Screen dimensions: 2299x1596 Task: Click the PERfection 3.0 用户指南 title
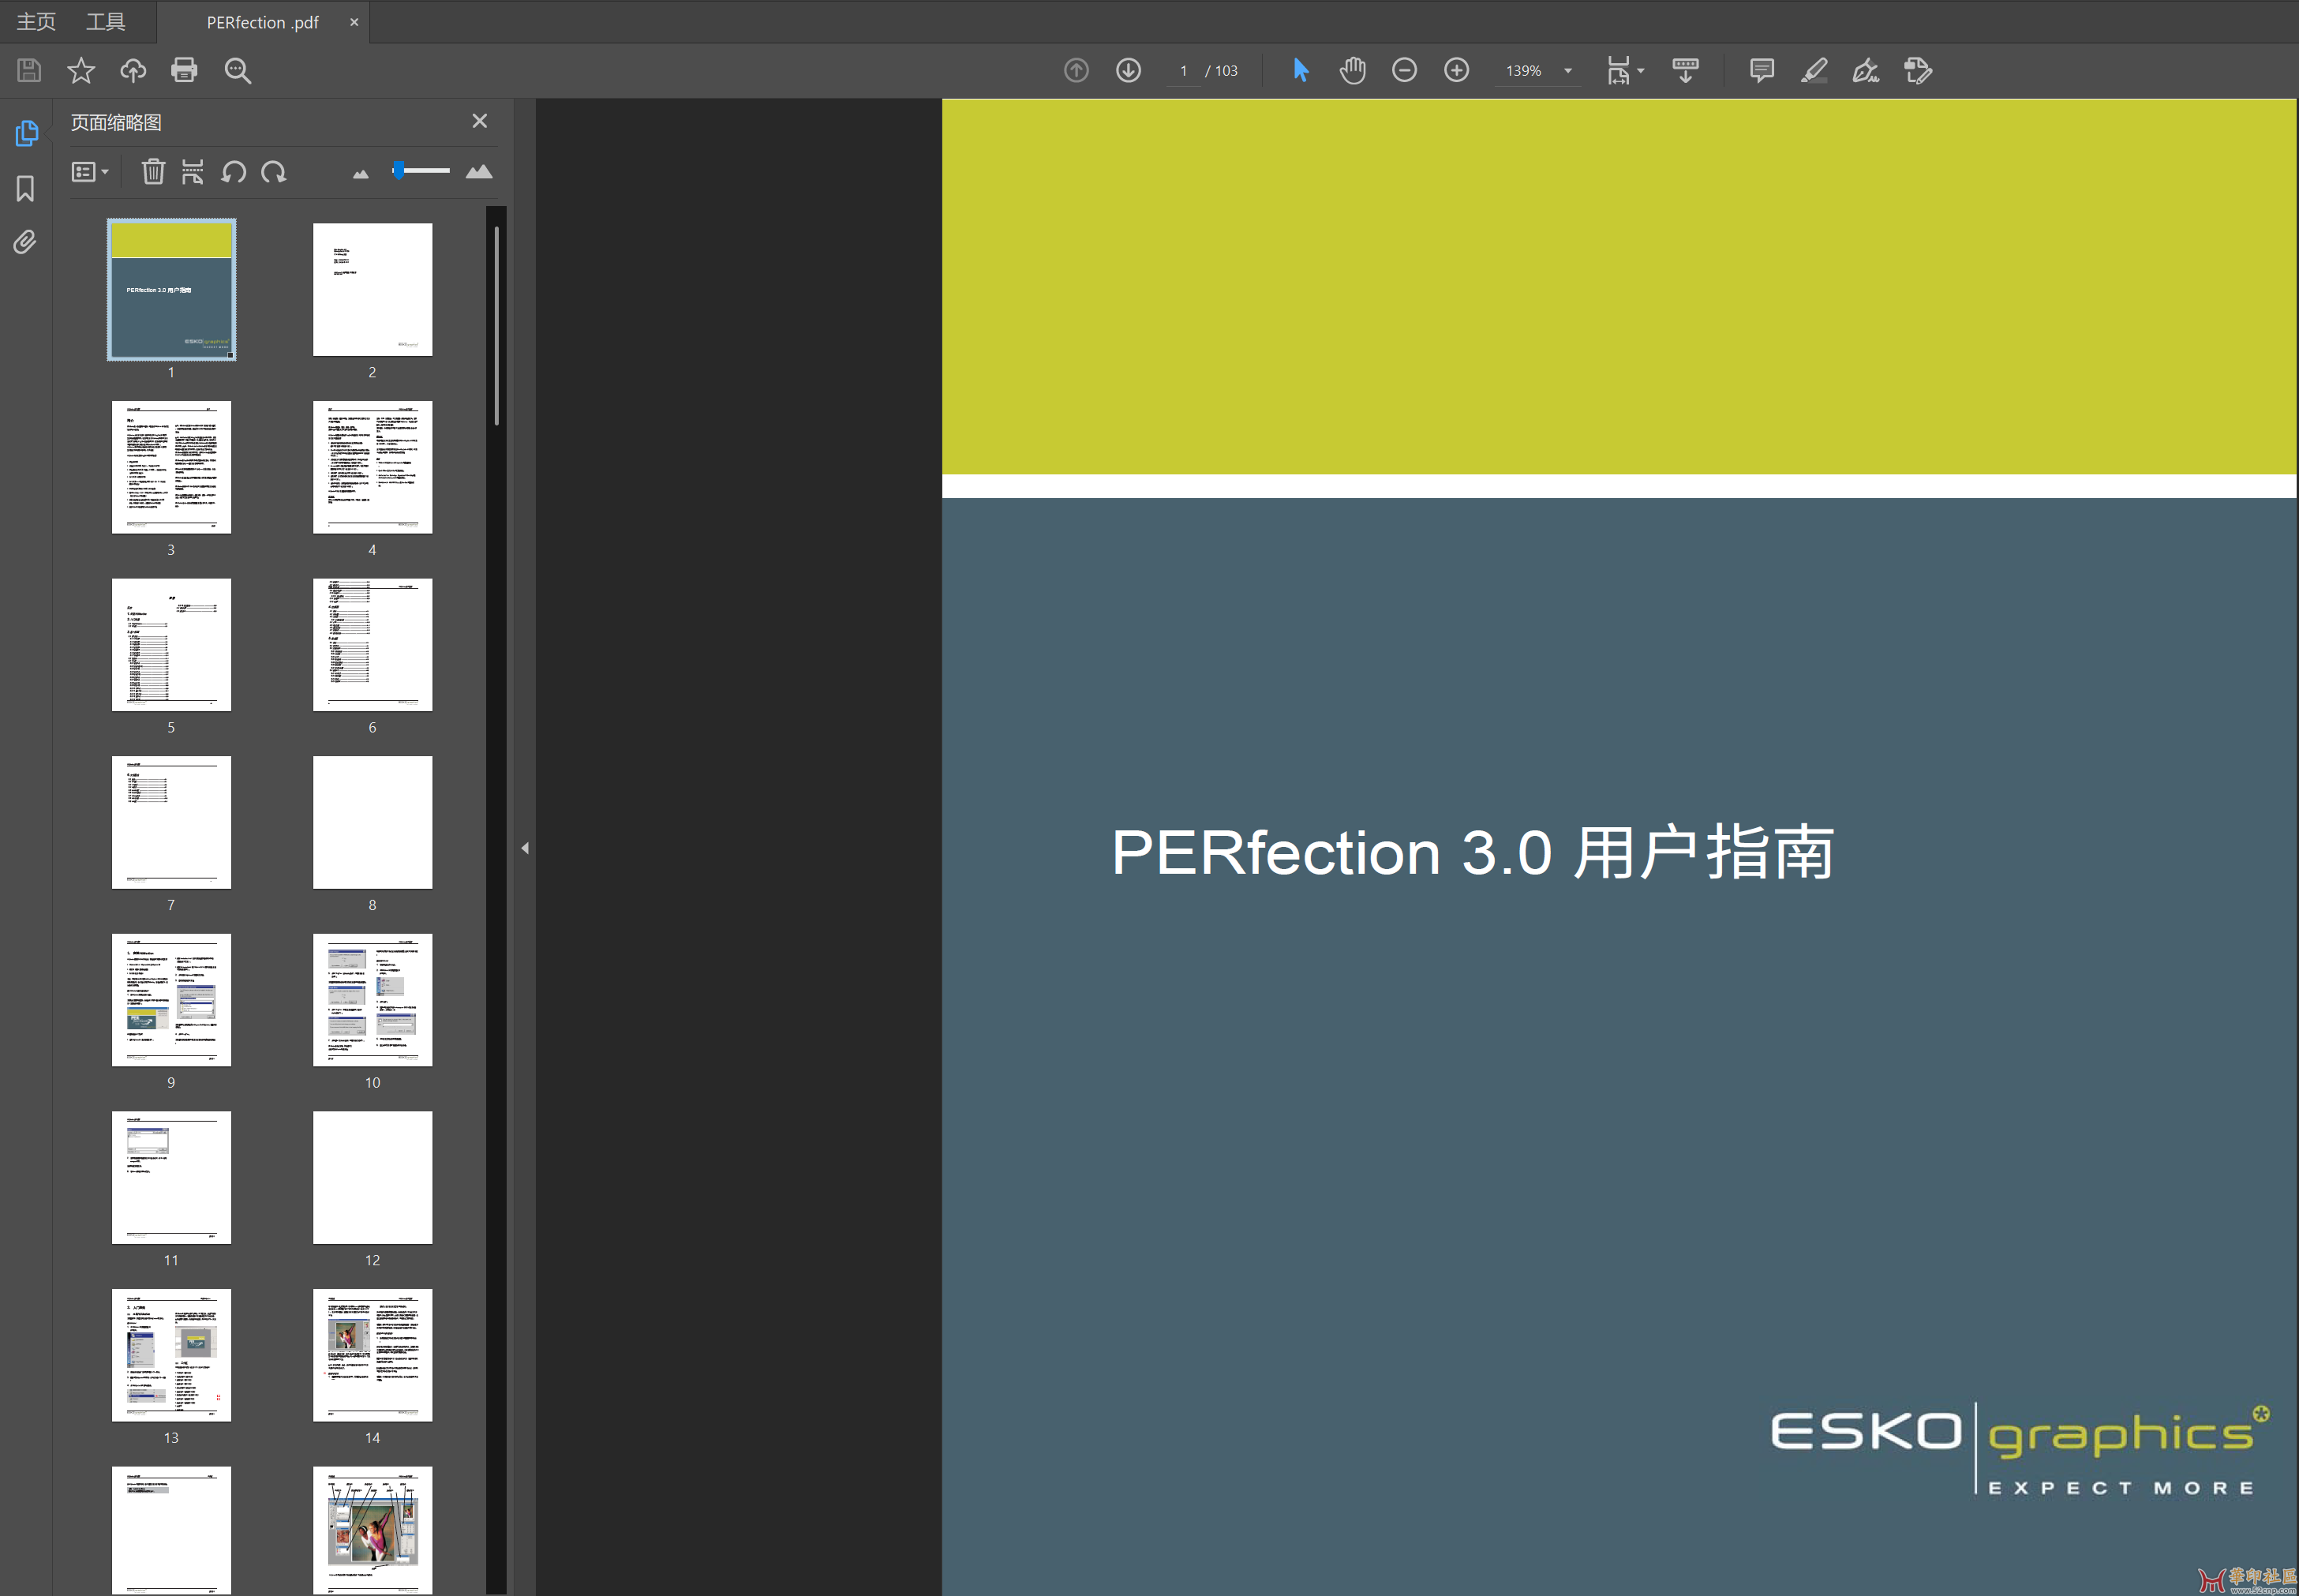pyautogui.click(x=1473, y=853)
